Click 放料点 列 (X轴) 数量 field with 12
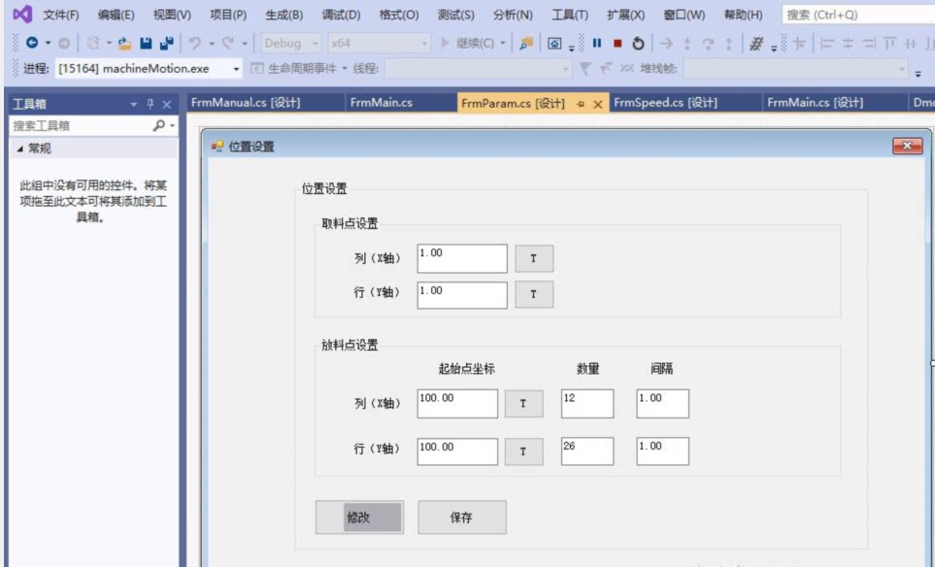Viewport: 935px width, 567px height. click(586, 403)
